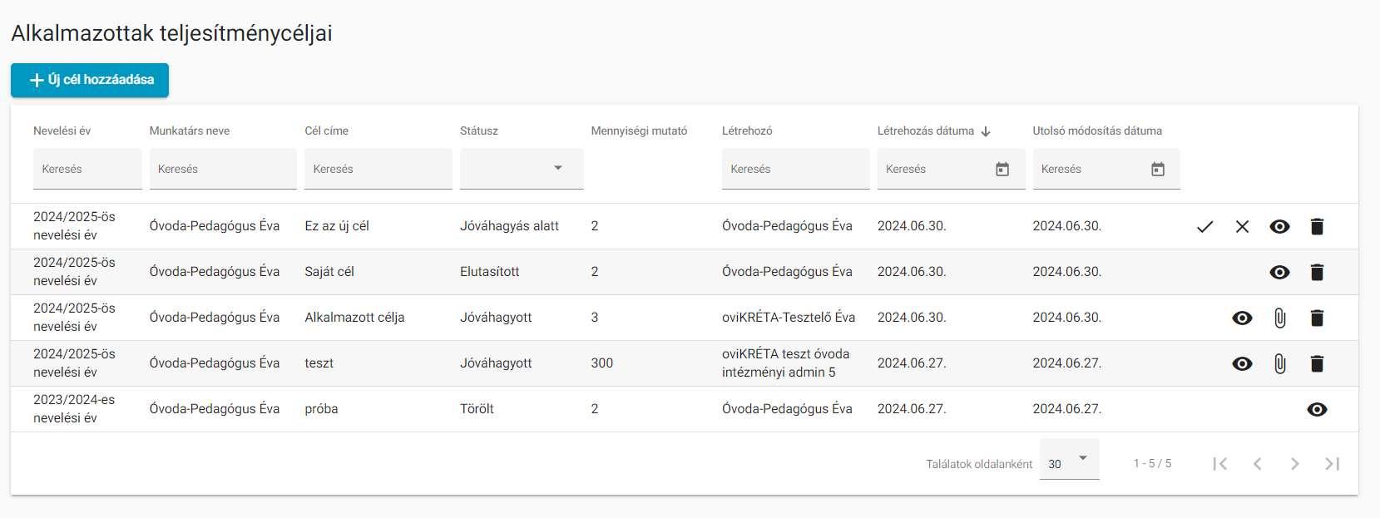View details of 'próba' row
The image size is (1380, 518).
pos(1317,409)
